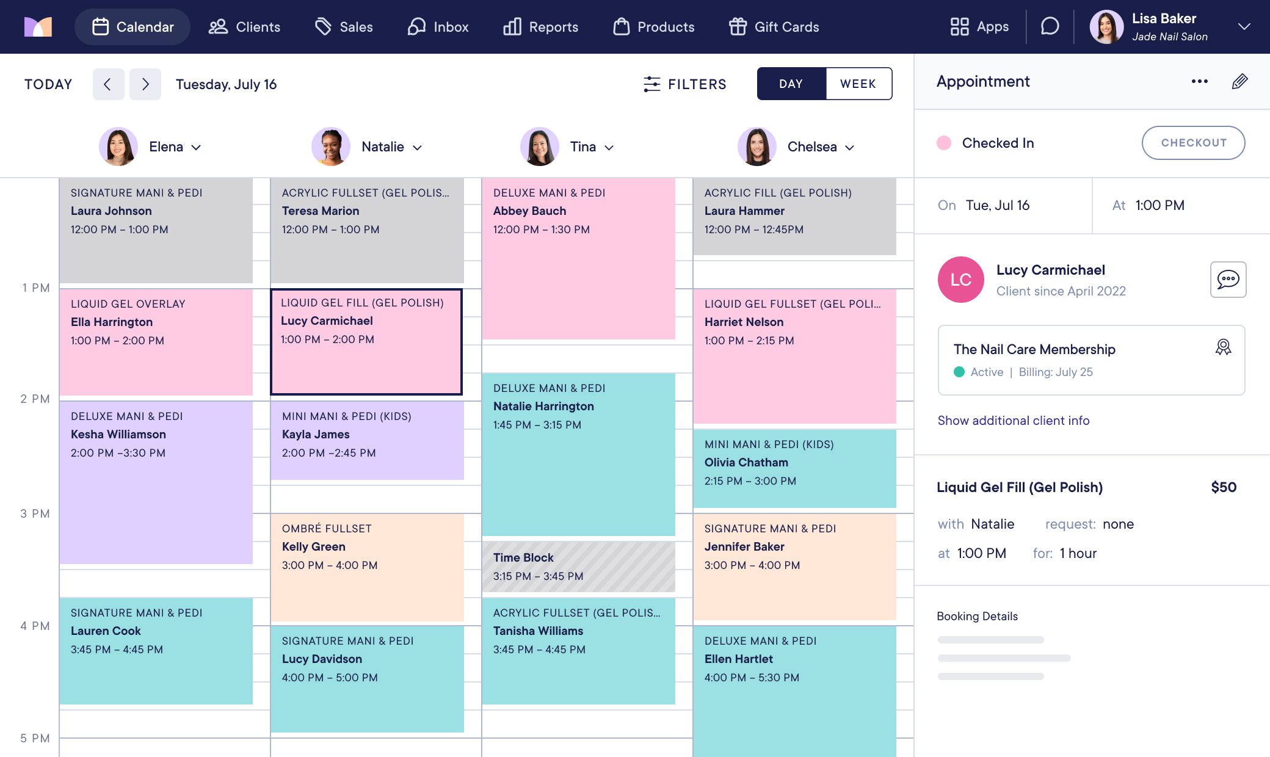Click the CHECKOUT button

coord(1193,143)
